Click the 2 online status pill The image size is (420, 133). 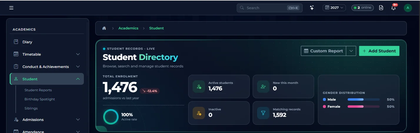[363, 8]
